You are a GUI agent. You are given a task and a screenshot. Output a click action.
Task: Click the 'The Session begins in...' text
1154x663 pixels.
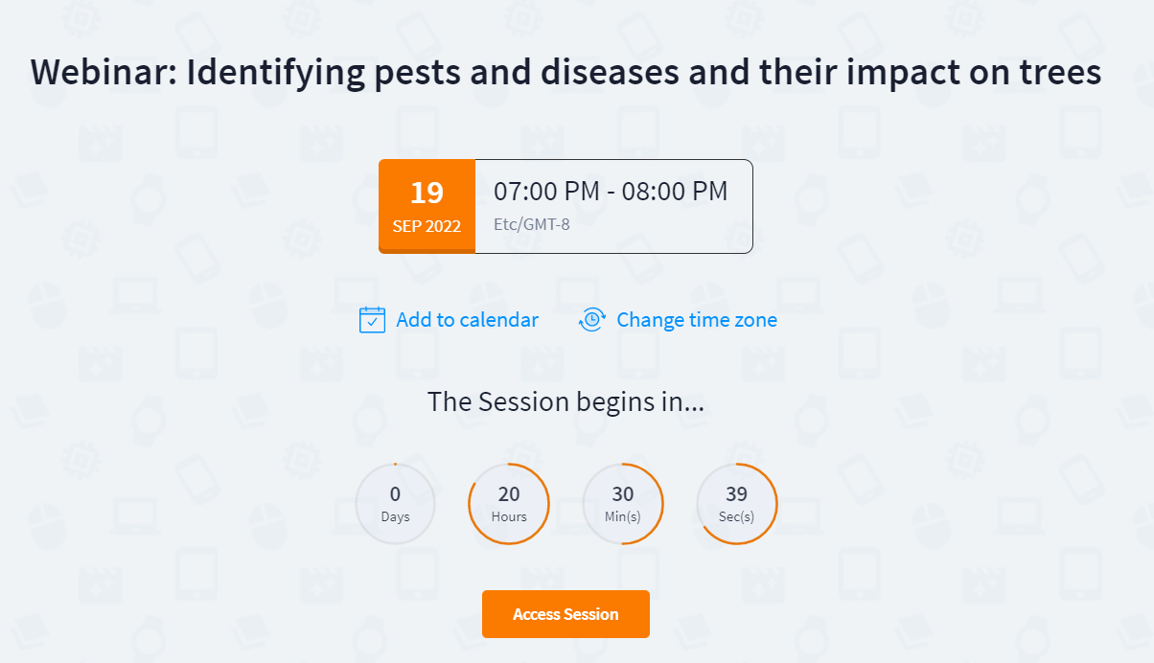(565, 401)
